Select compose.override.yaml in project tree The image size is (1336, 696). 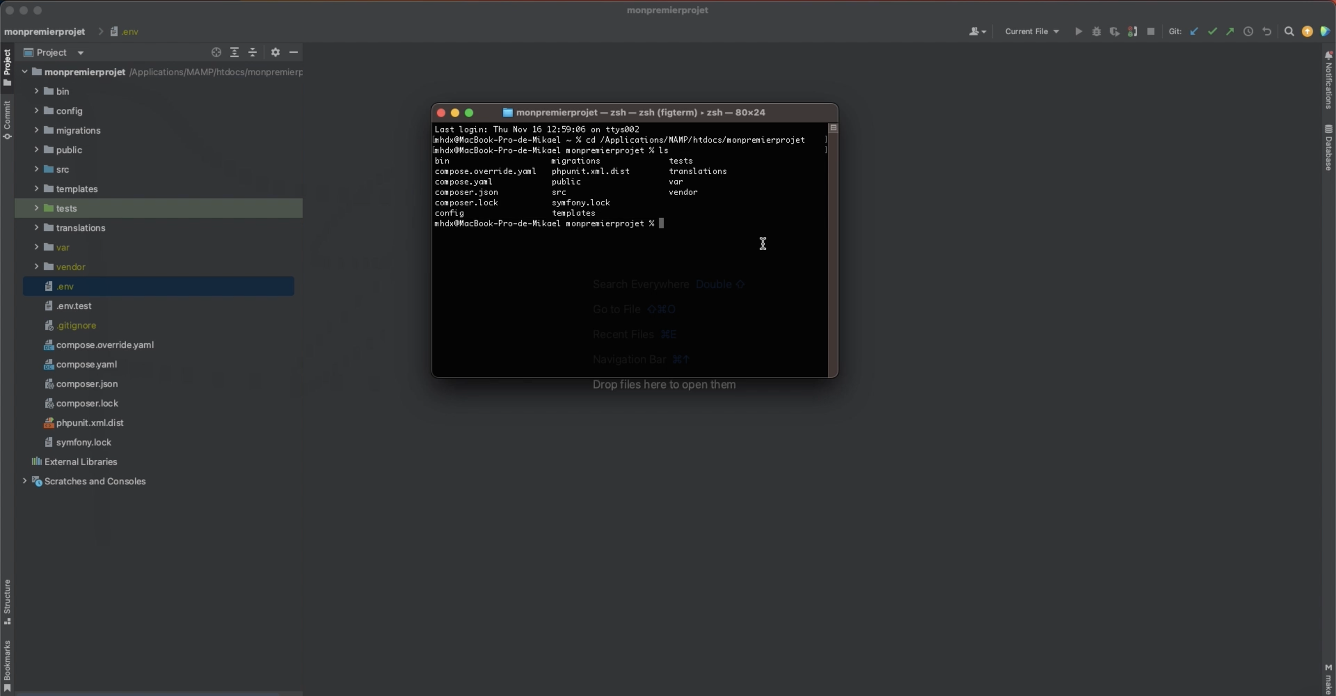tap(105, 345)
